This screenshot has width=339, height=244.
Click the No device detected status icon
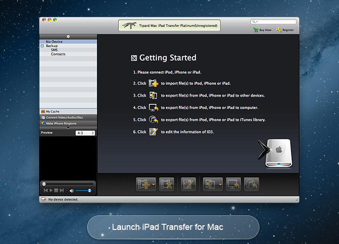[x=43, y=199]
